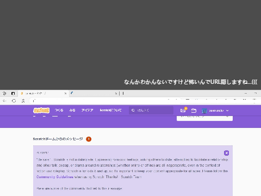The height and width of the screenshot is (196, 261).
Task: Open the つくる (Create) menu item
Action: (x=59, y=110)
